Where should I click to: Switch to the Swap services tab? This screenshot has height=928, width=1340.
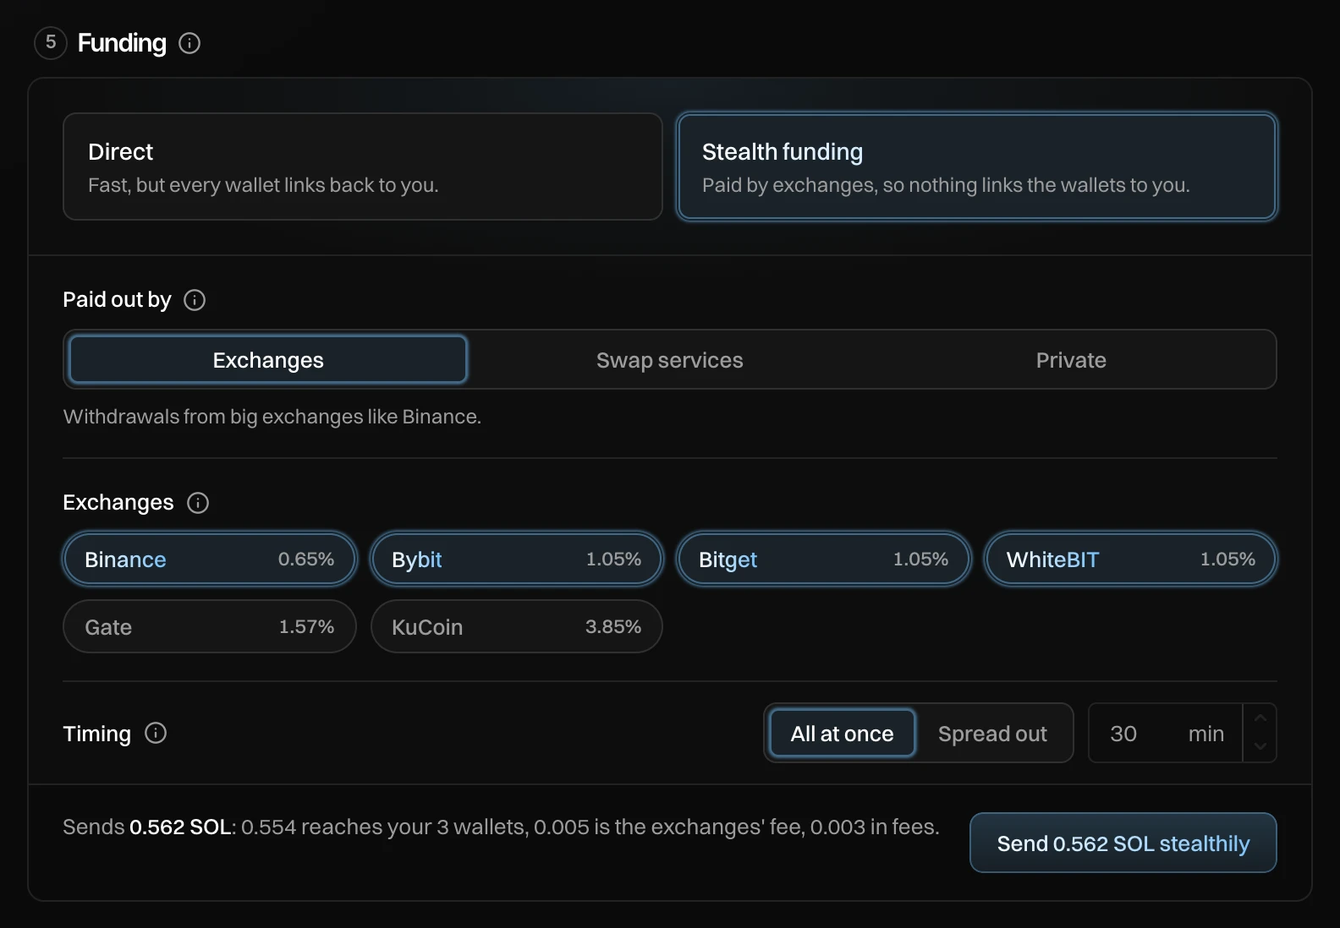(670, 360)
